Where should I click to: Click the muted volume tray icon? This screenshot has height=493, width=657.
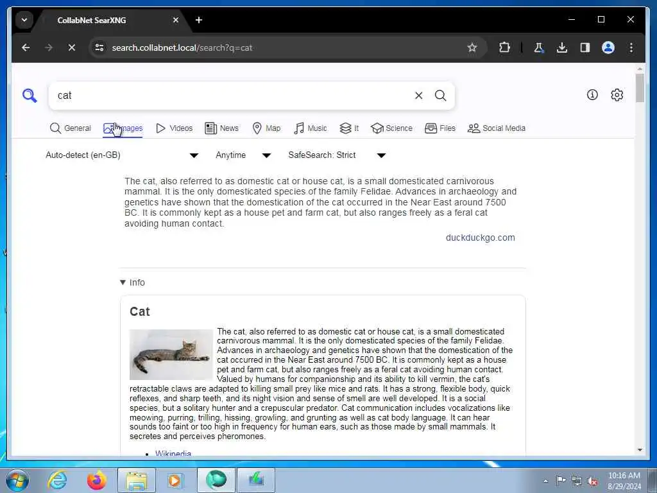[x=592, y=481]
